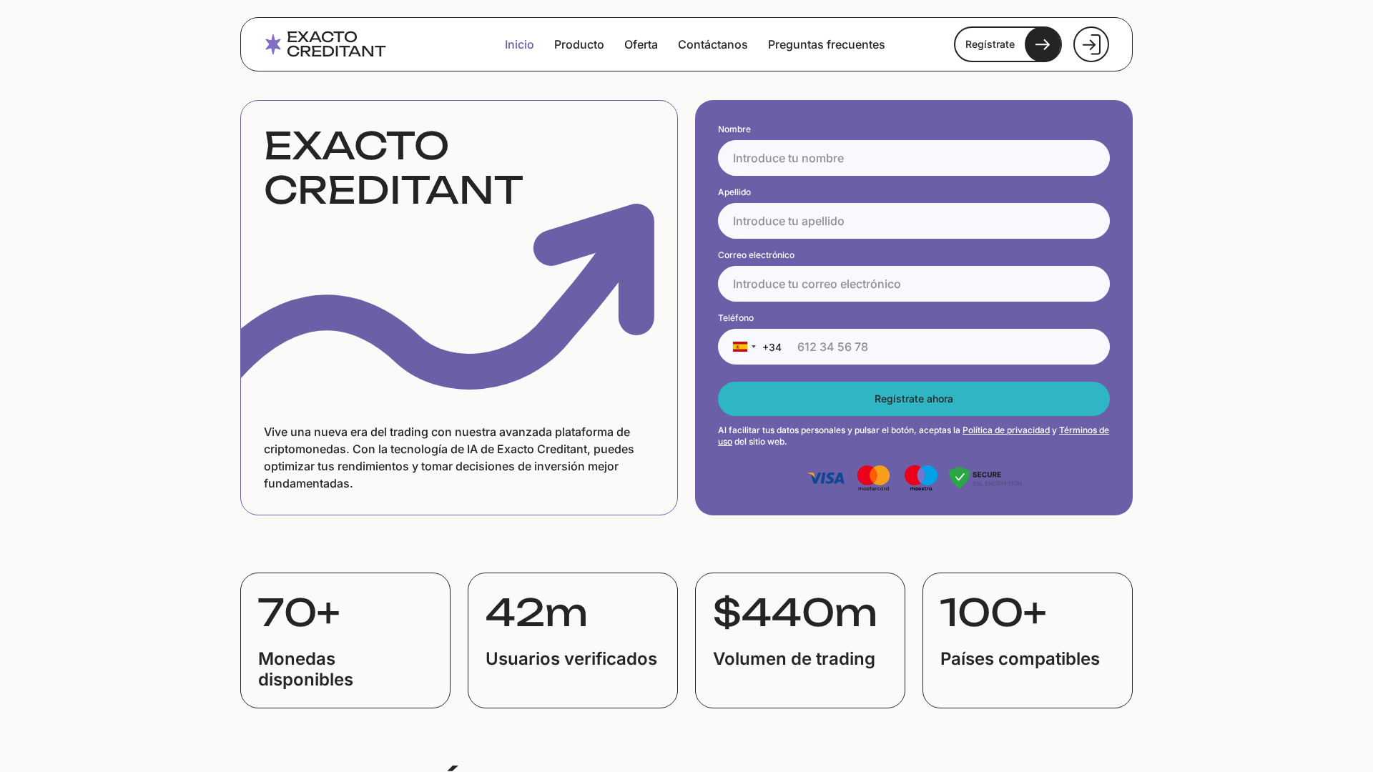Focus the Nombre input field
This screenshot has width=1373, height=772.
(x=914, y=158)
